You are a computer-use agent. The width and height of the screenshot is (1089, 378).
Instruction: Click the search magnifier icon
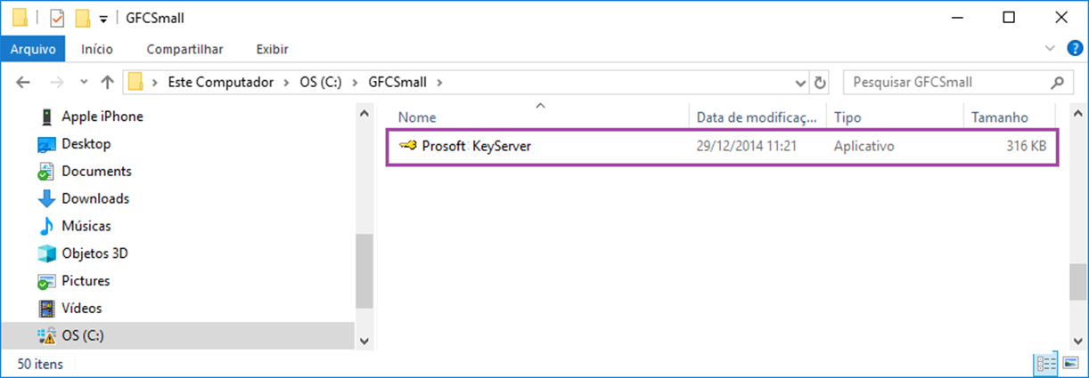[1057, 83]
